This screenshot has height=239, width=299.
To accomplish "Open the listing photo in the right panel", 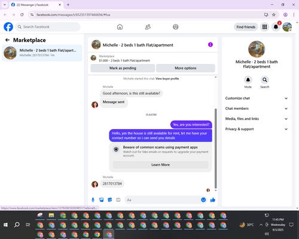I will pos(257,49).
